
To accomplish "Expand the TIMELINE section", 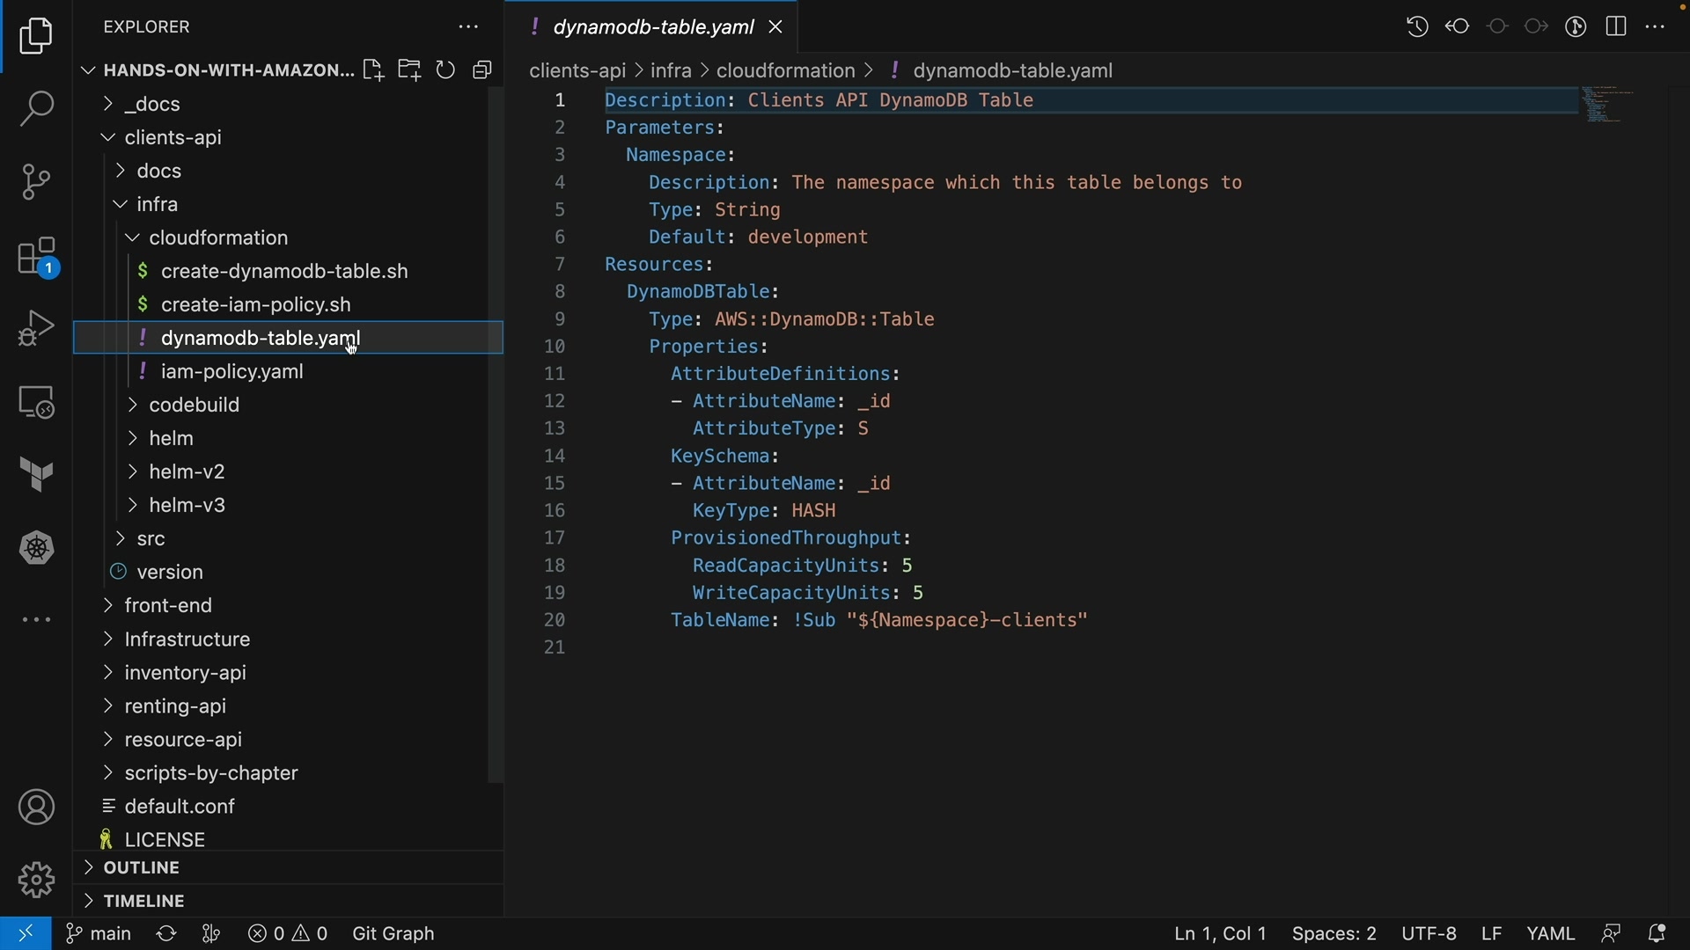I will tap(143, 902).
